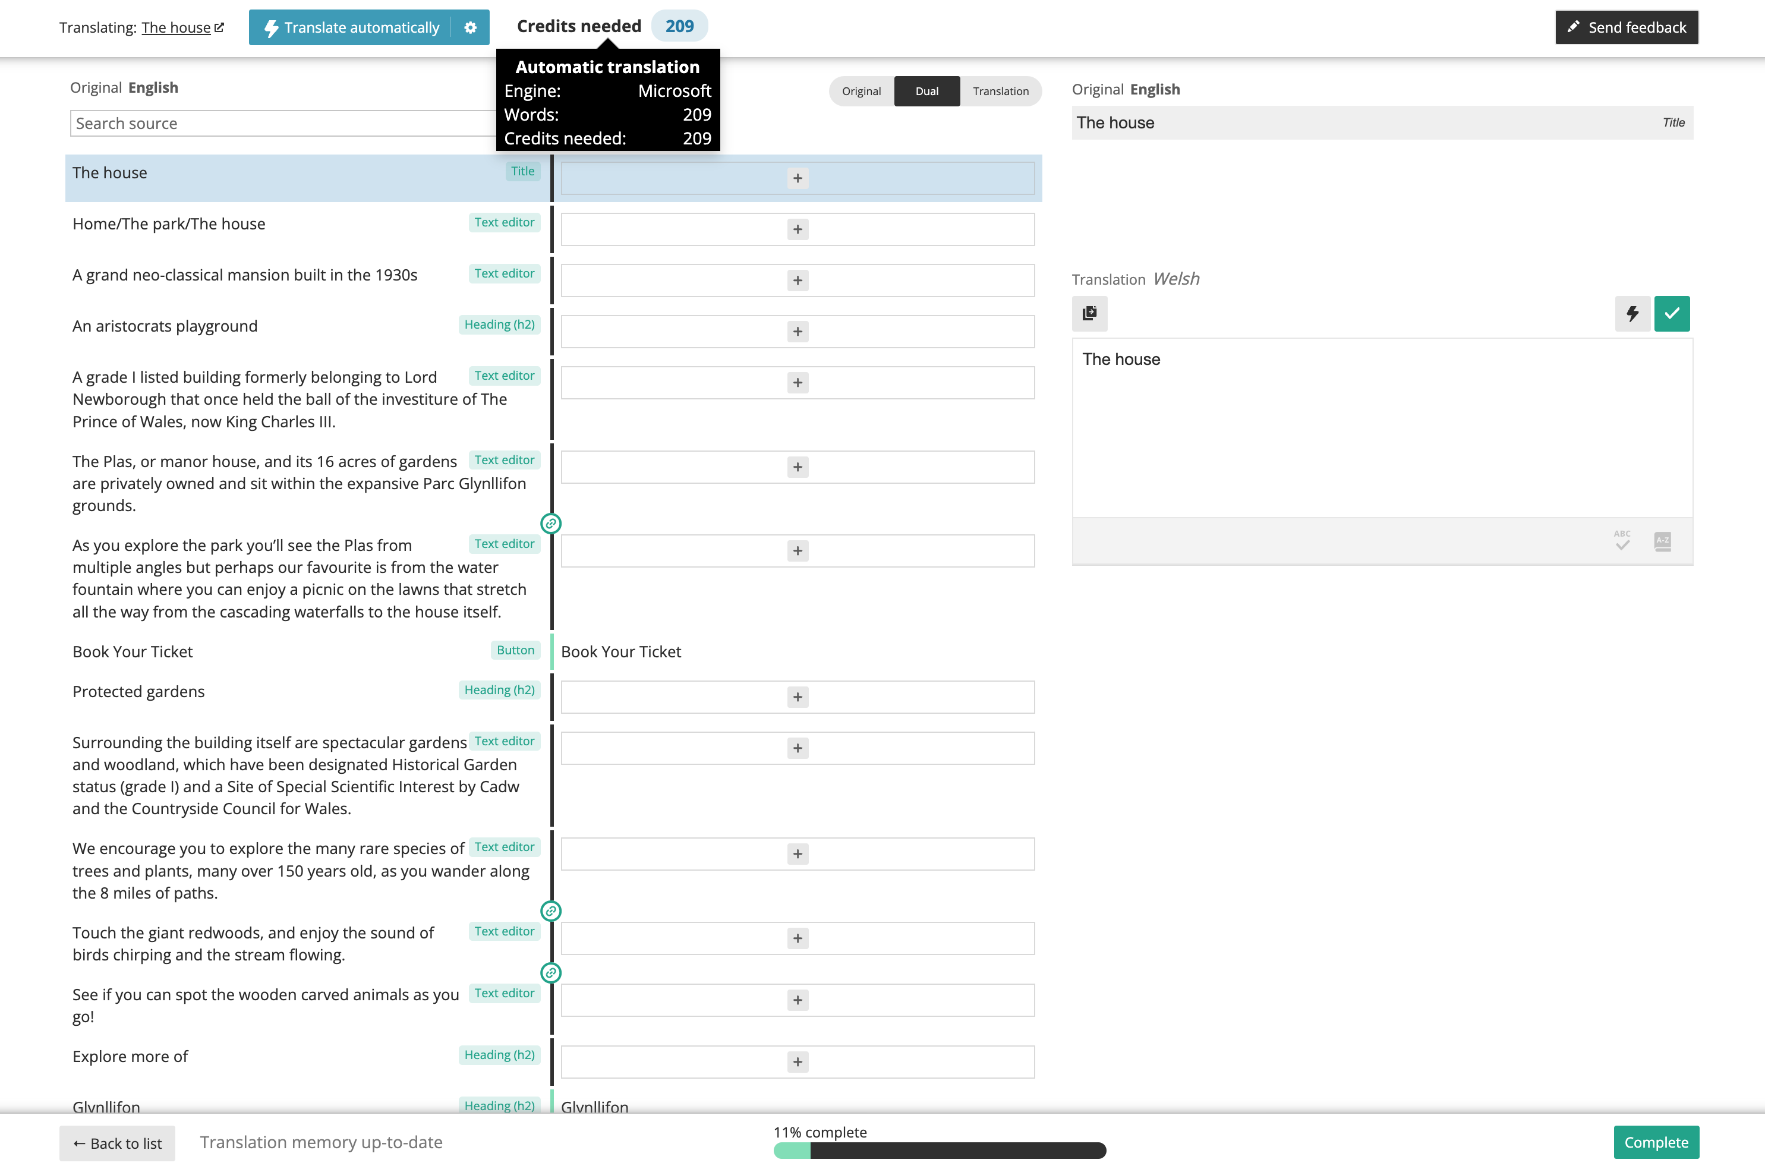This screenshot has width=1765, height=1172.
Task: Switch to Original view mode
Action: (861, 91)
